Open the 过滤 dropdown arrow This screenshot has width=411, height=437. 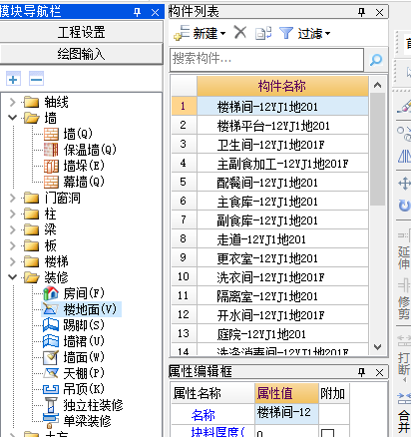327,33
